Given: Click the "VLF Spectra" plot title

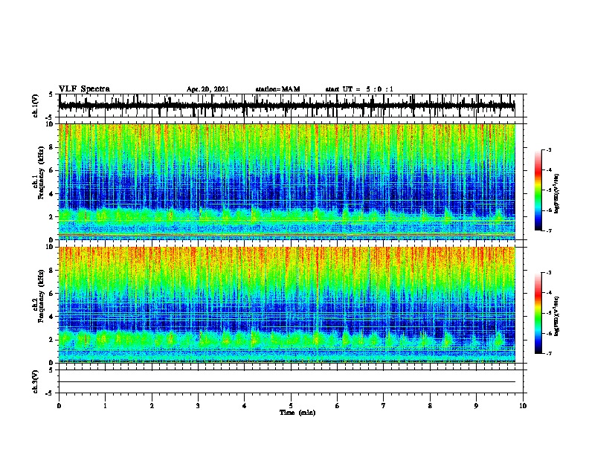Looking at the screenshot, I should pyautogui.click(x=84, y=89).
